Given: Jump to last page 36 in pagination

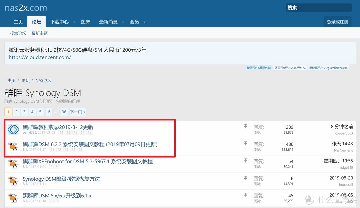Looking at the screenshot, I should point(64,112).
